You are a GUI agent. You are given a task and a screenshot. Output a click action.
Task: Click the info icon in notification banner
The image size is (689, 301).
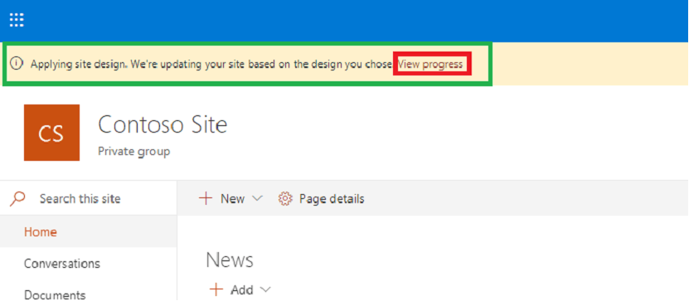click(x=17, y=64)
